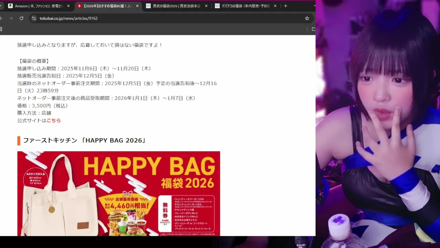Close the Amazon tab

pos(68,6)
